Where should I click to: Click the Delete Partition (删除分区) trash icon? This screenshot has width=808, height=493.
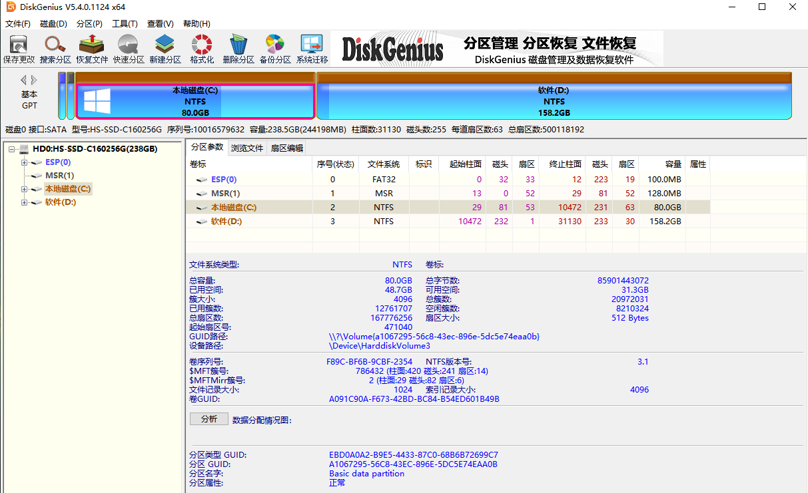pos(238,49)
